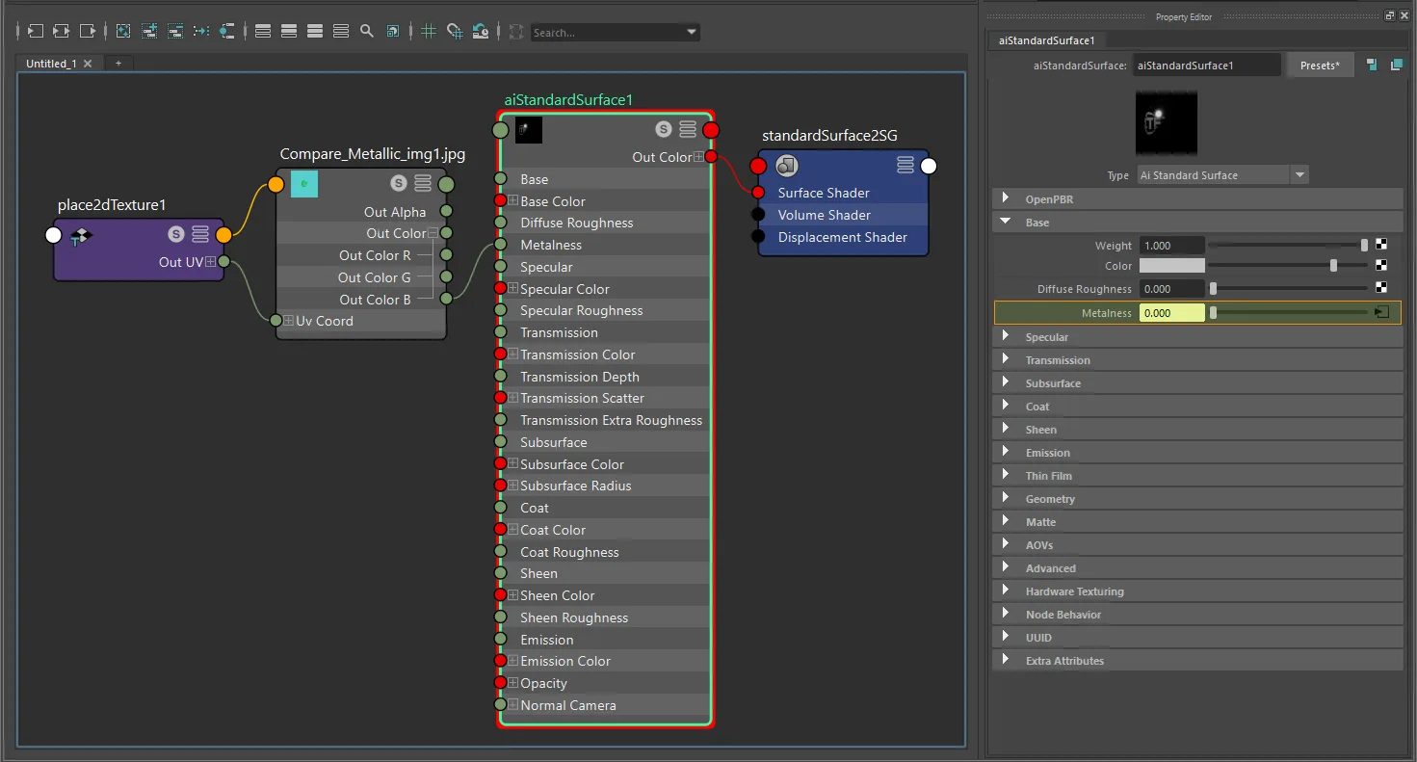
Task: Expand the Out Color port on aiStandardSurface1
Action: (698, 157)
